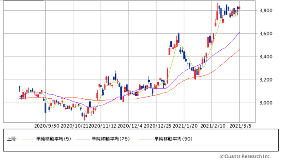This screenshot has height=163, width=281.
Task: Click the 3,400 price axis label
Action: coord(266,57)
